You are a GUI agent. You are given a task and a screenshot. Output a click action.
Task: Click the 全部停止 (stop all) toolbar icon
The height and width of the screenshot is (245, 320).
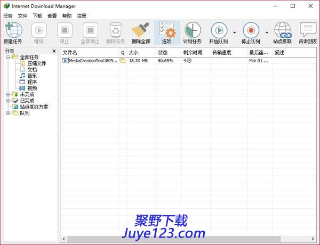point(90,30)
